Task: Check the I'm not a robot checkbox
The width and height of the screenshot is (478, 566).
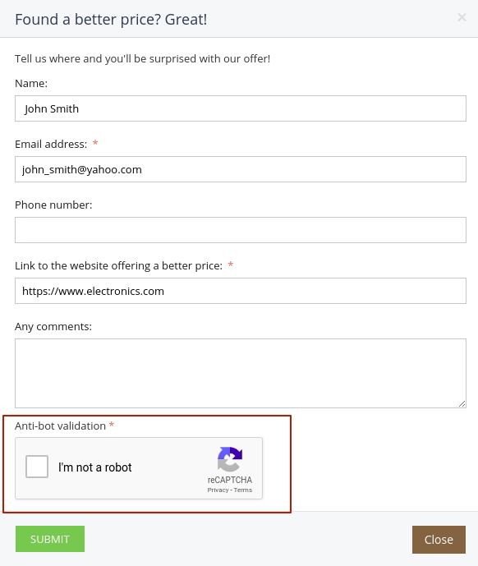Action: pos(37,467)
